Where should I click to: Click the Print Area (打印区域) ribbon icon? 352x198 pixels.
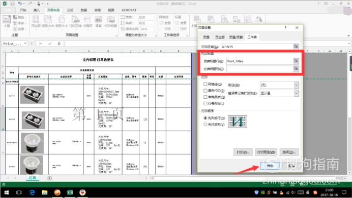[x=75, y=21]
